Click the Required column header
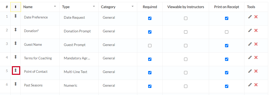Image resolution: width=270 pixels, height=95 pixels. point(150,7)
